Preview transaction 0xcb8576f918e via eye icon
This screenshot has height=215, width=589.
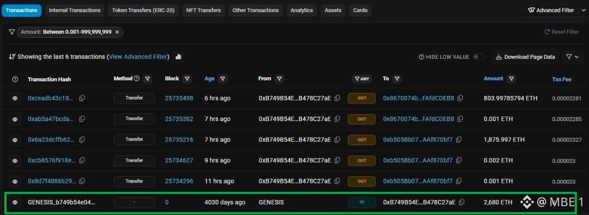click(x=15, y=161)
